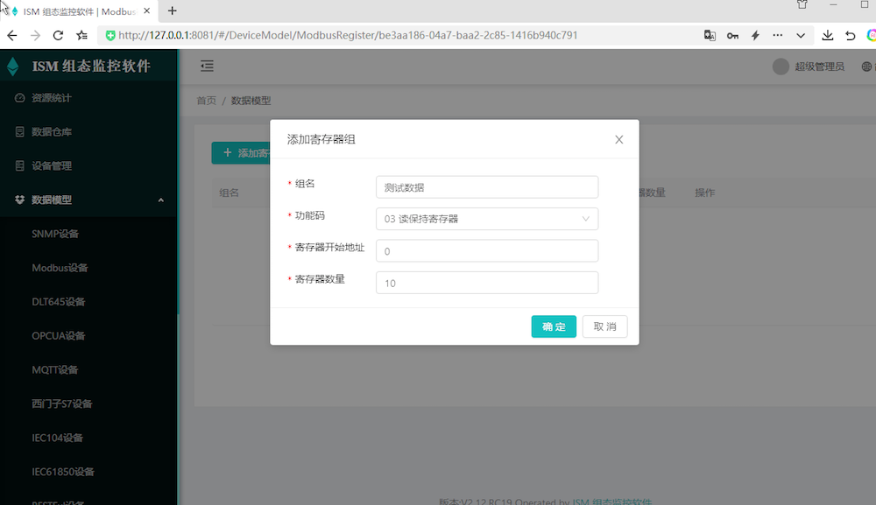This screenshot has height=505, width=876.
Task: Click the browser downloads icon
Action: click(x=828, y=36)
